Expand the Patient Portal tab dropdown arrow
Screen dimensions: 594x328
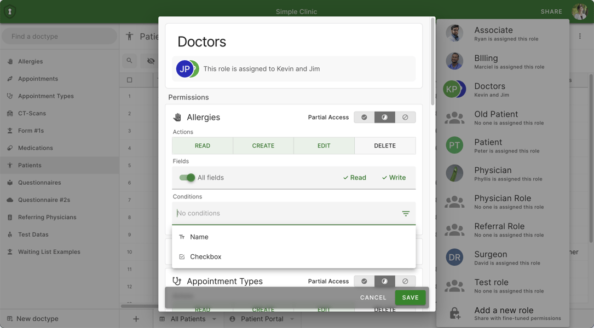(292, 319)
